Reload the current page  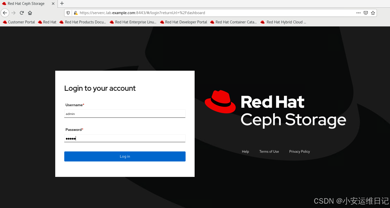click(x=22, y=13)
